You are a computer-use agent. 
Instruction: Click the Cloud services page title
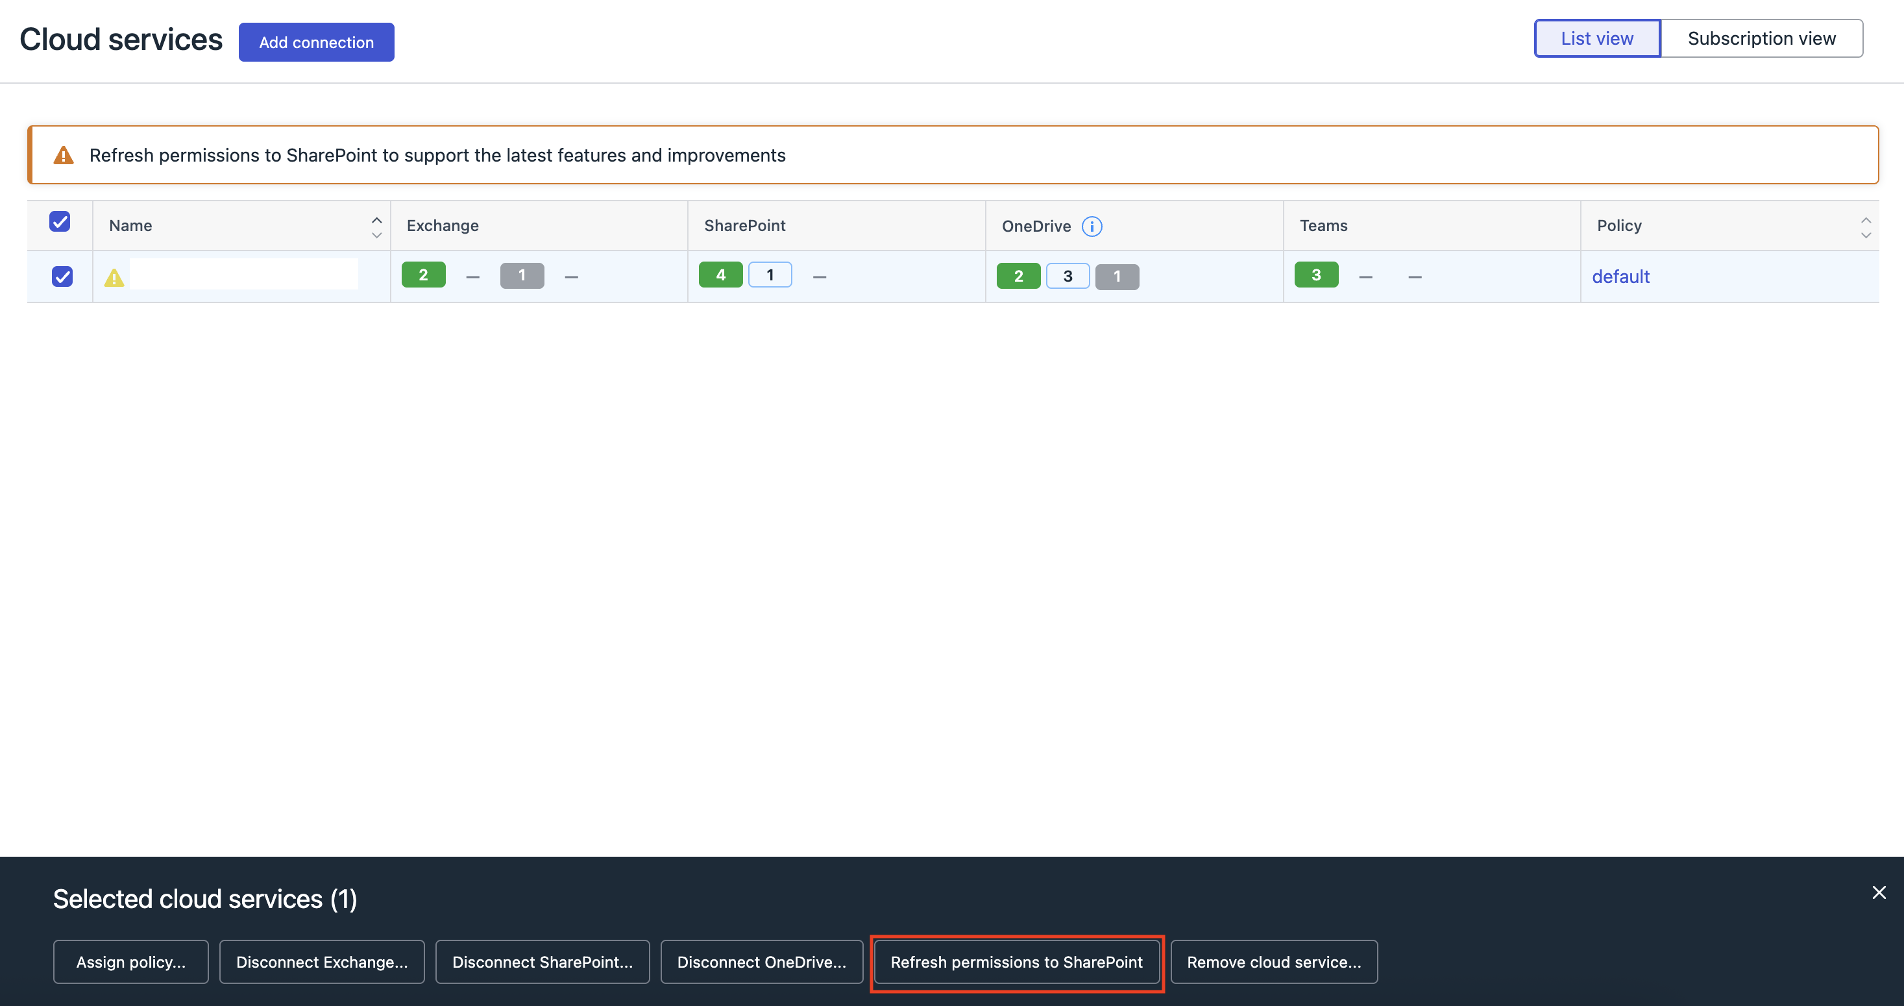point(121,39)
